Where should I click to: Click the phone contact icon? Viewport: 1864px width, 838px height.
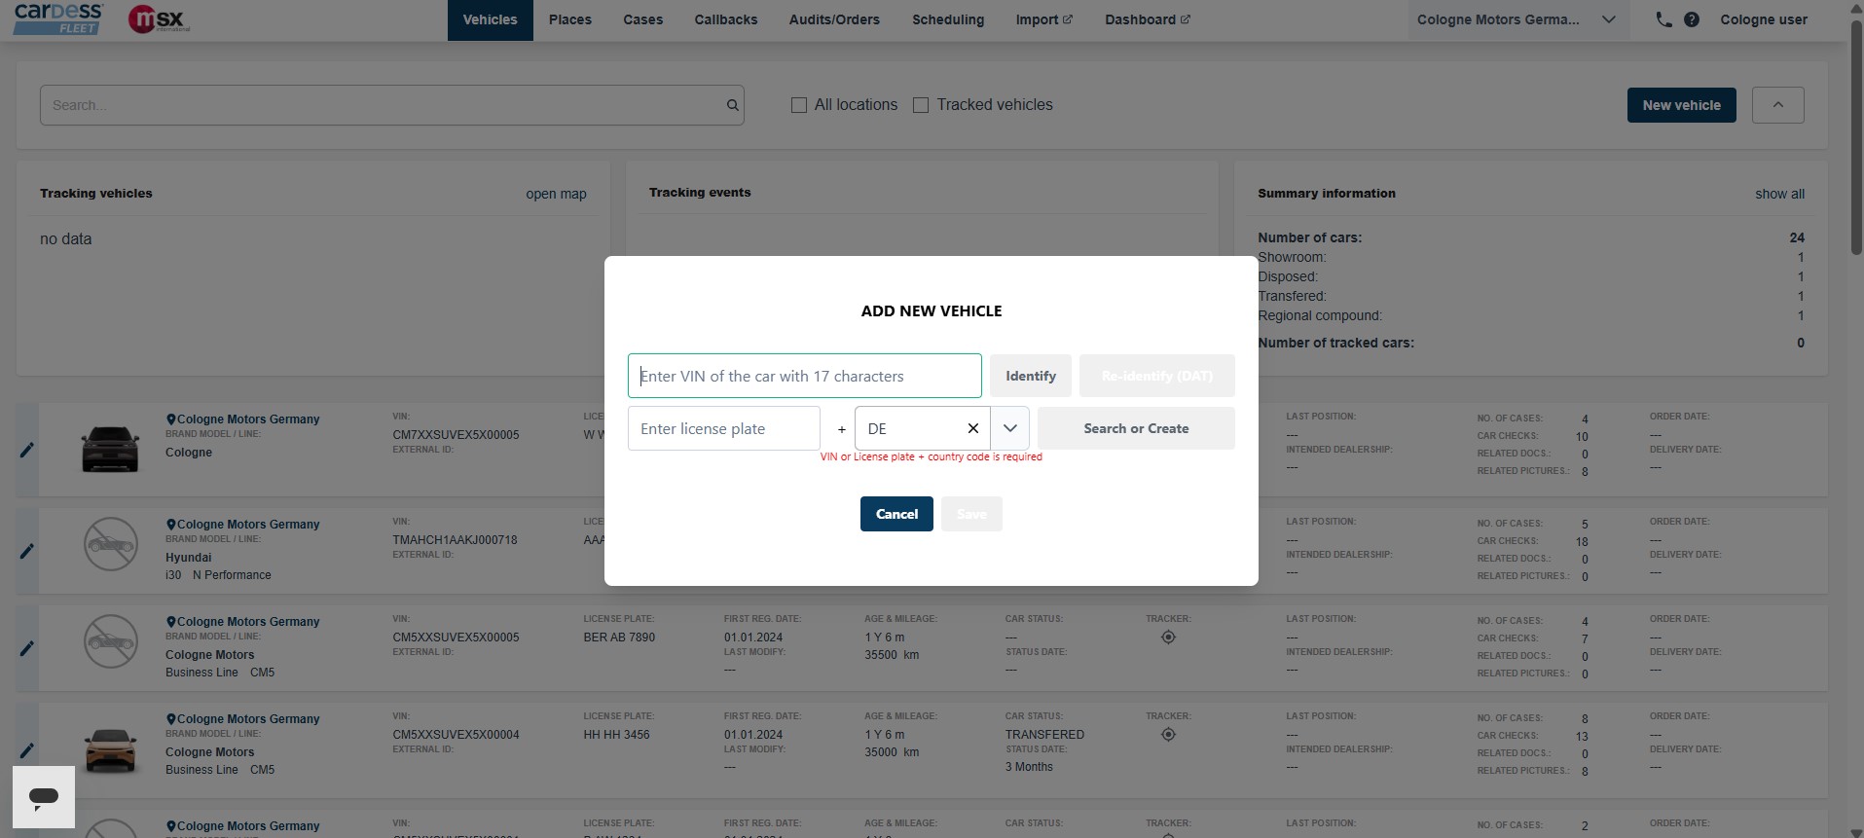(x=1663, y=19)
